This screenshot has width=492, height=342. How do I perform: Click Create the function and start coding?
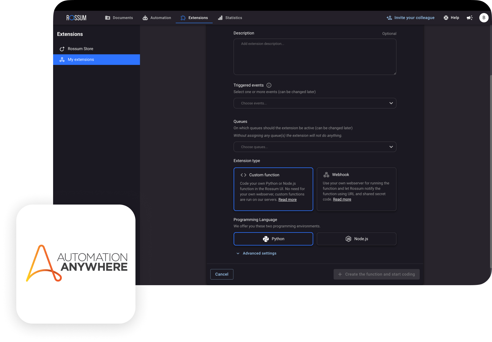coord(377,274)
